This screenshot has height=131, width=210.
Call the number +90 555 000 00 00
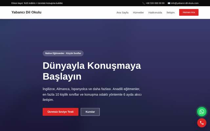pyautogui.click(x=155, y=3)
